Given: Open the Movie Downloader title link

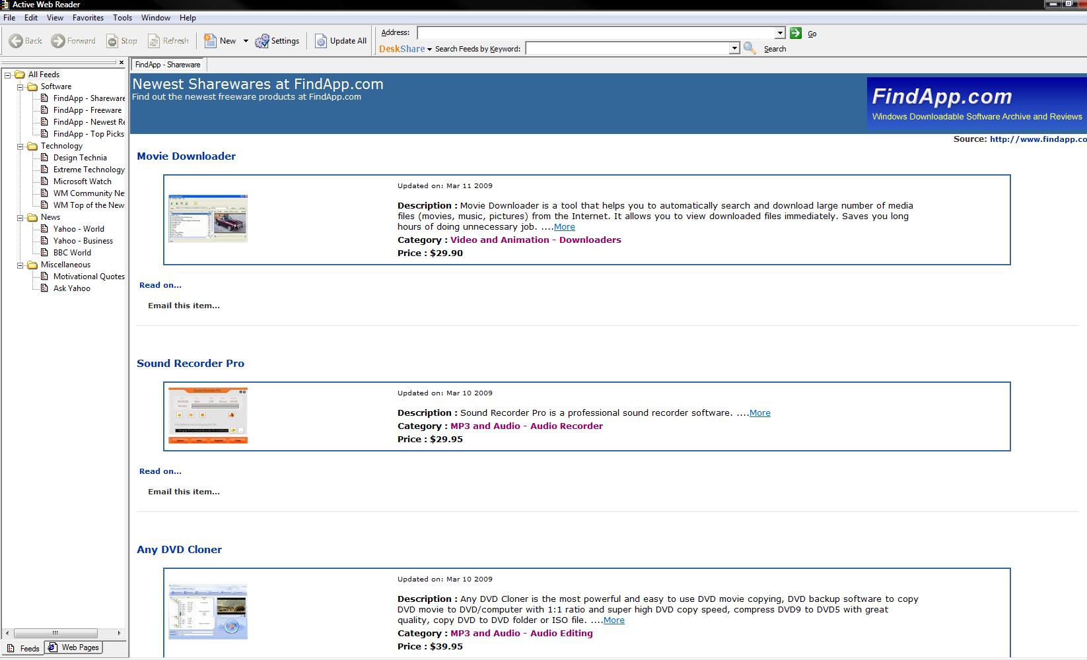Looking at the screenshot, I should tap(186, 156).
